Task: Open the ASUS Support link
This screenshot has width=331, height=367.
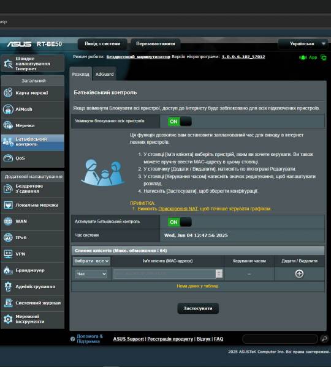Action: click(128, 339)
